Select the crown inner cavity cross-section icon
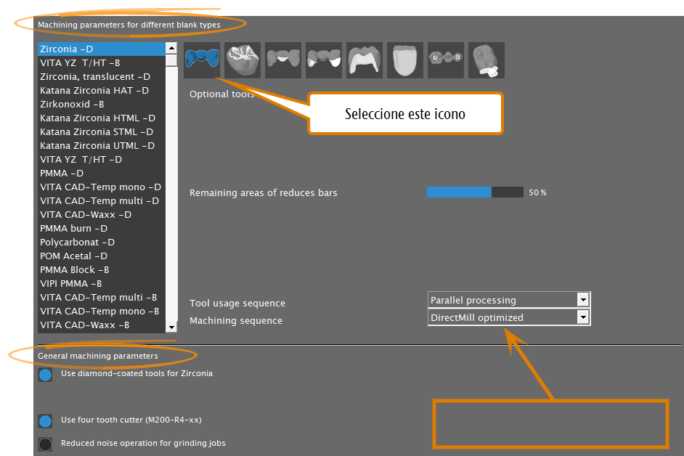Image resolution: width=684 pixels, height=456 pixels. [365, 60]
